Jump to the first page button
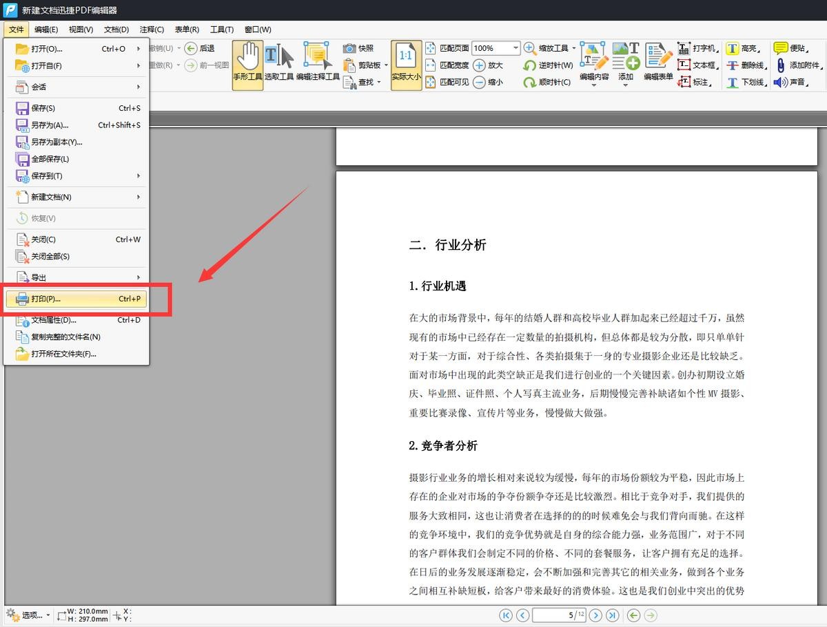Screen dimensions: 827x627 pos(506,615)
